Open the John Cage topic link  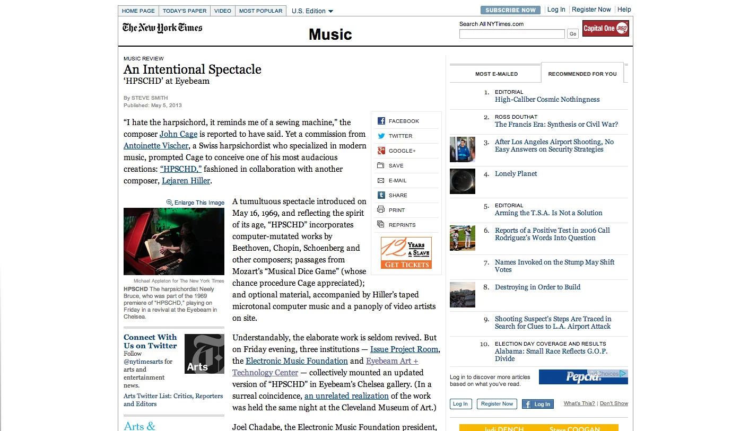point(178,134)
